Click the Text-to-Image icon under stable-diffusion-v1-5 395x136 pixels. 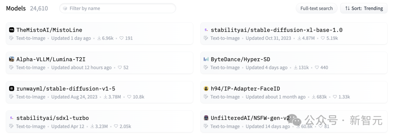point(11,97)
